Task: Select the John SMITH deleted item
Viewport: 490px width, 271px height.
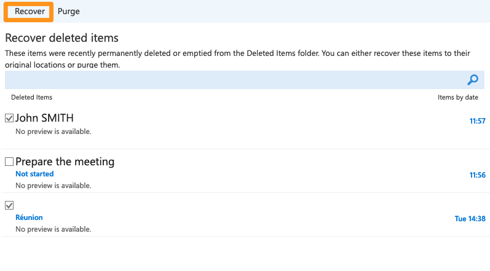Action: click(x=44, y=118)
